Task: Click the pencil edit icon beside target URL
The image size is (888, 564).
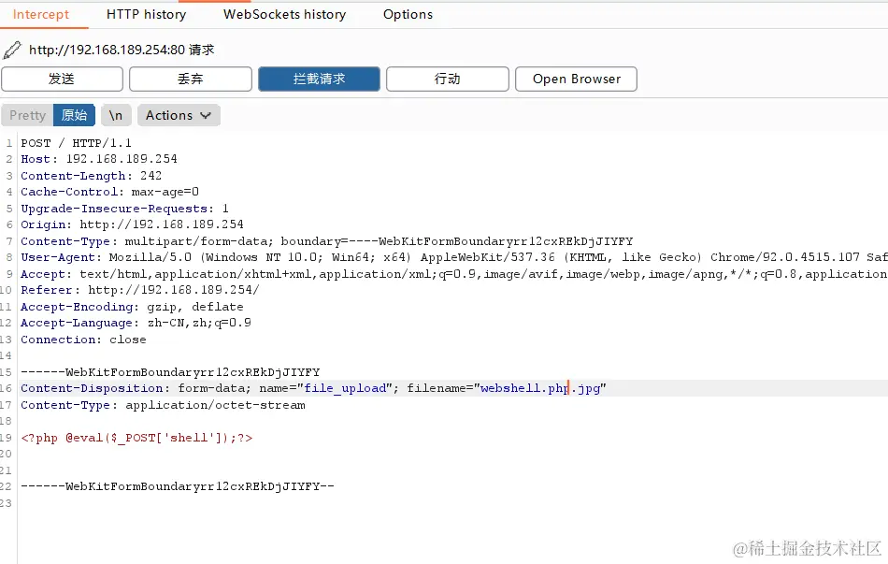Action: click(12, 50)
